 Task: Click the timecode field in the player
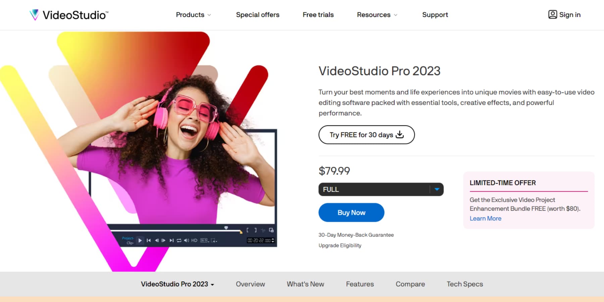261,240
